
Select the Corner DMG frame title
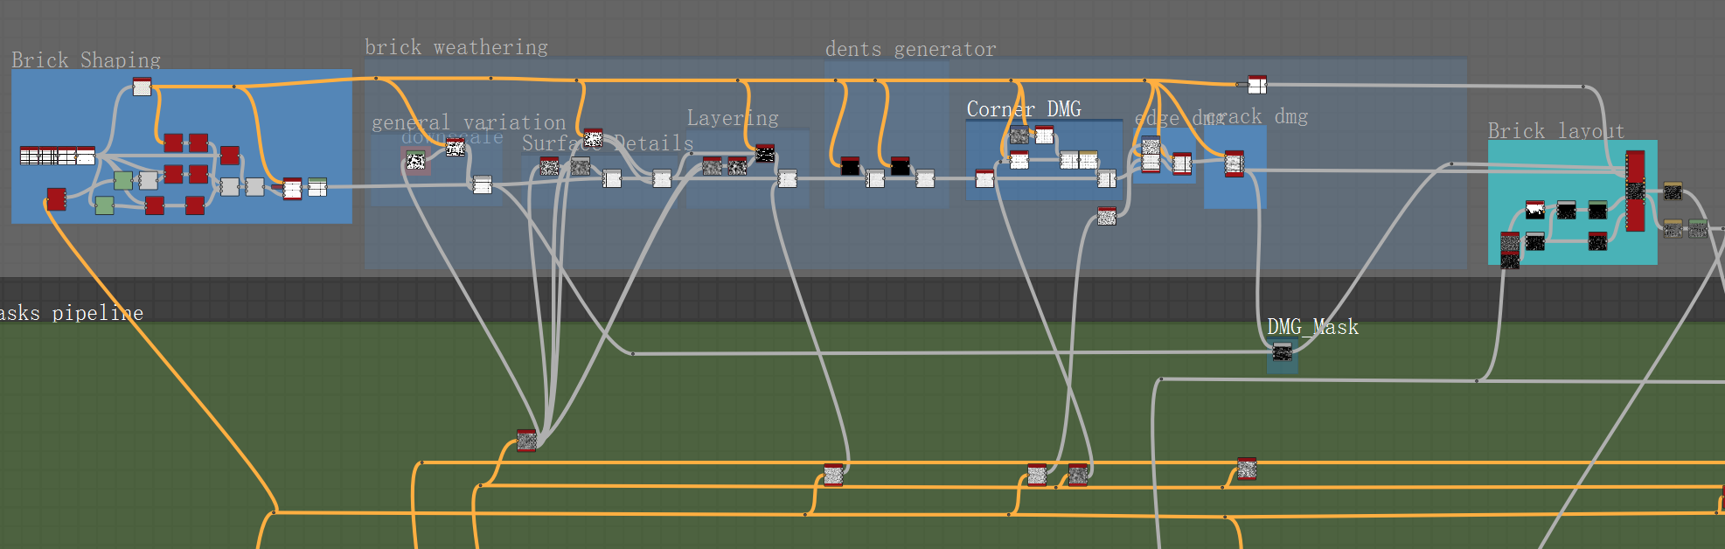click(x=1024, y=109)
